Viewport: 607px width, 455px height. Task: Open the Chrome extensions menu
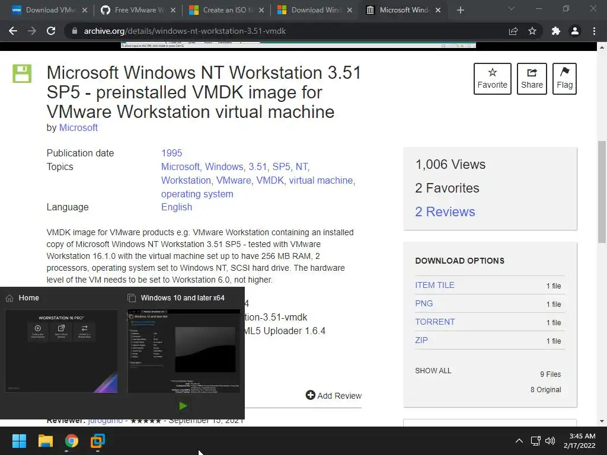click(x=556, y=31)
